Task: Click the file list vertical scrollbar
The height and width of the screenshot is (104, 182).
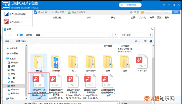Action: click(x=153, y=79)
